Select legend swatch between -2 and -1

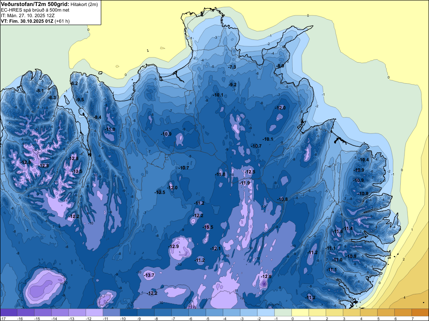click(266, 312)
